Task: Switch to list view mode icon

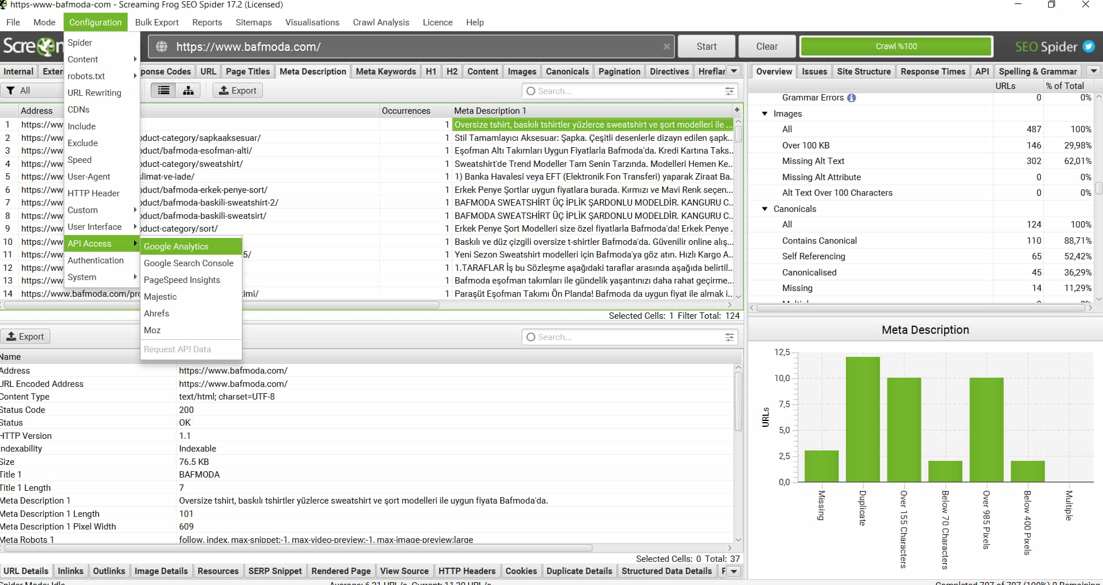Action: click(164, 91)
